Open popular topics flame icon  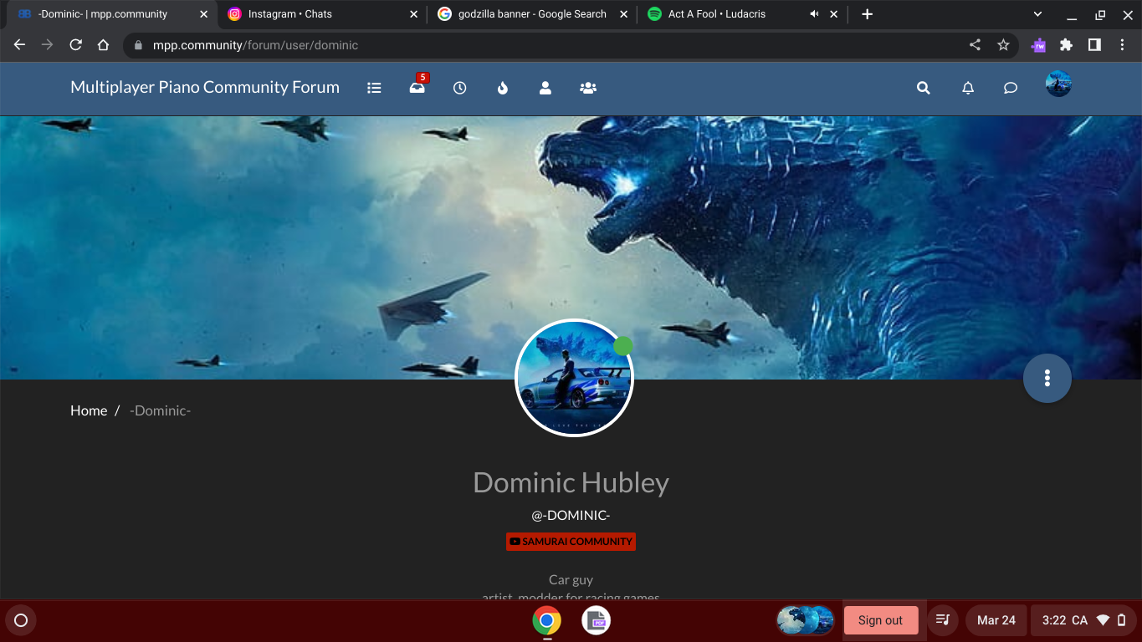(502, 88)
